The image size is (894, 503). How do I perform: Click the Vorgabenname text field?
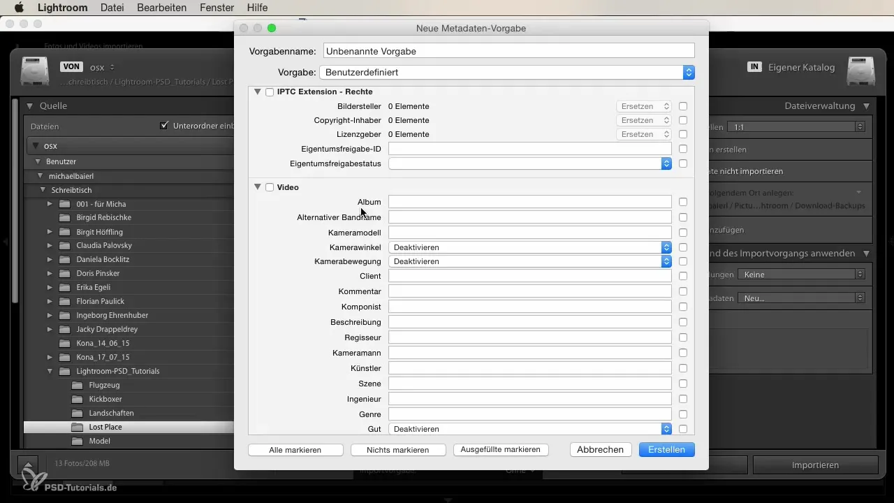pyautogui.click(x=509, y=50)
